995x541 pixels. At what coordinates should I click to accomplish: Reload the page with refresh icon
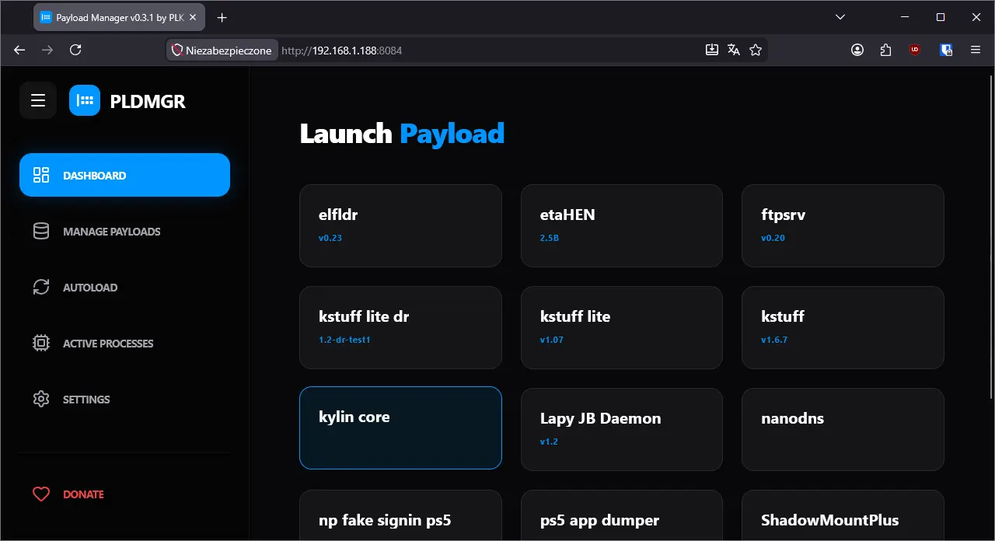tap(75, 50)
